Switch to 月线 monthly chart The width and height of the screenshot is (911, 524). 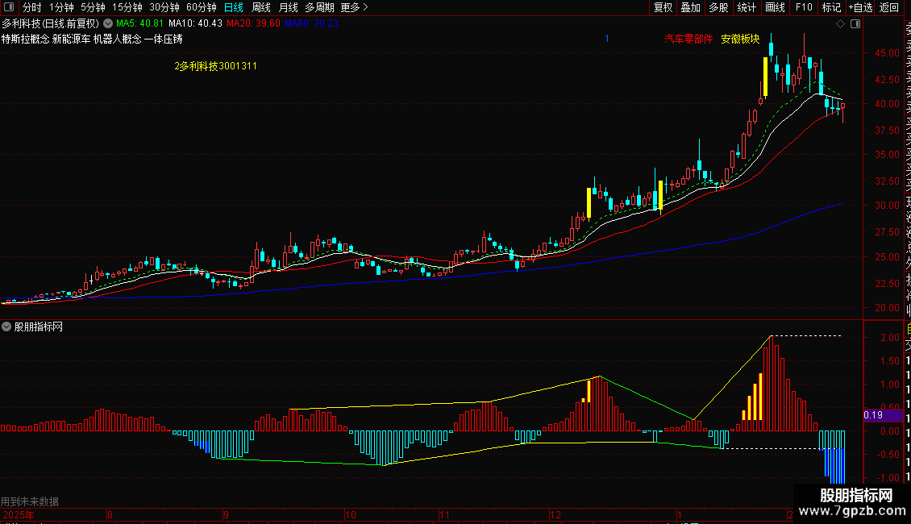pos(288,7)
